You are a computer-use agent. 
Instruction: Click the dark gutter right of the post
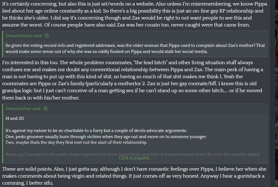point(273,93)
